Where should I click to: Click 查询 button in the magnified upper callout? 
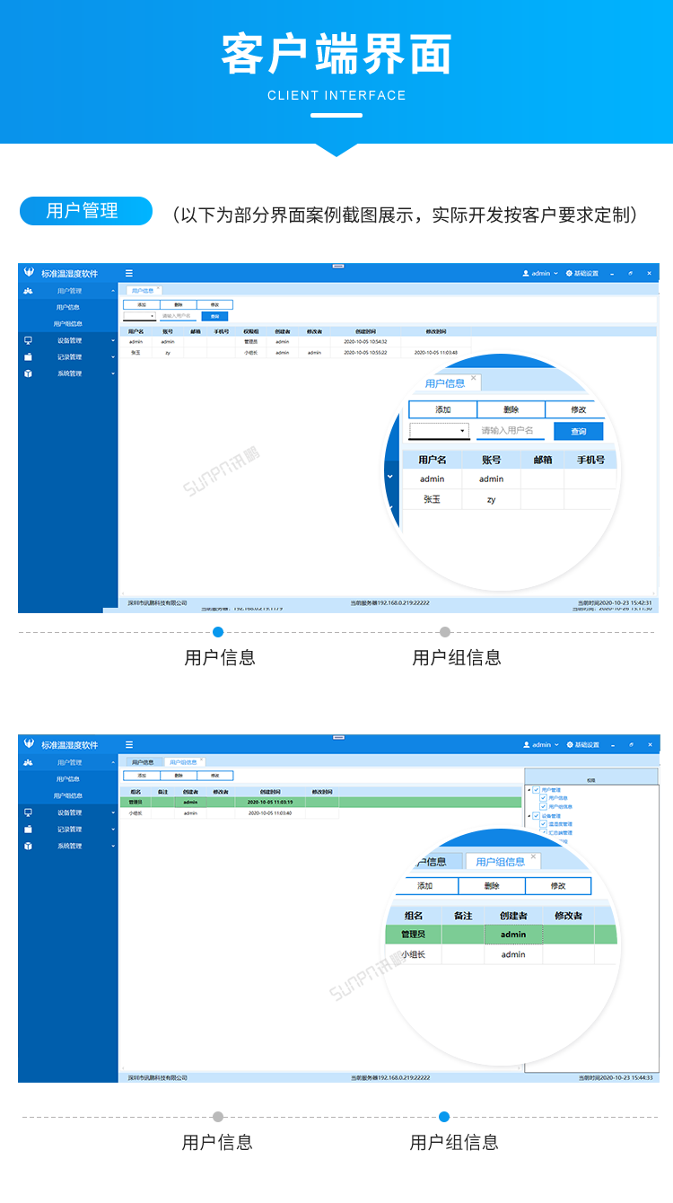[579, 431]
